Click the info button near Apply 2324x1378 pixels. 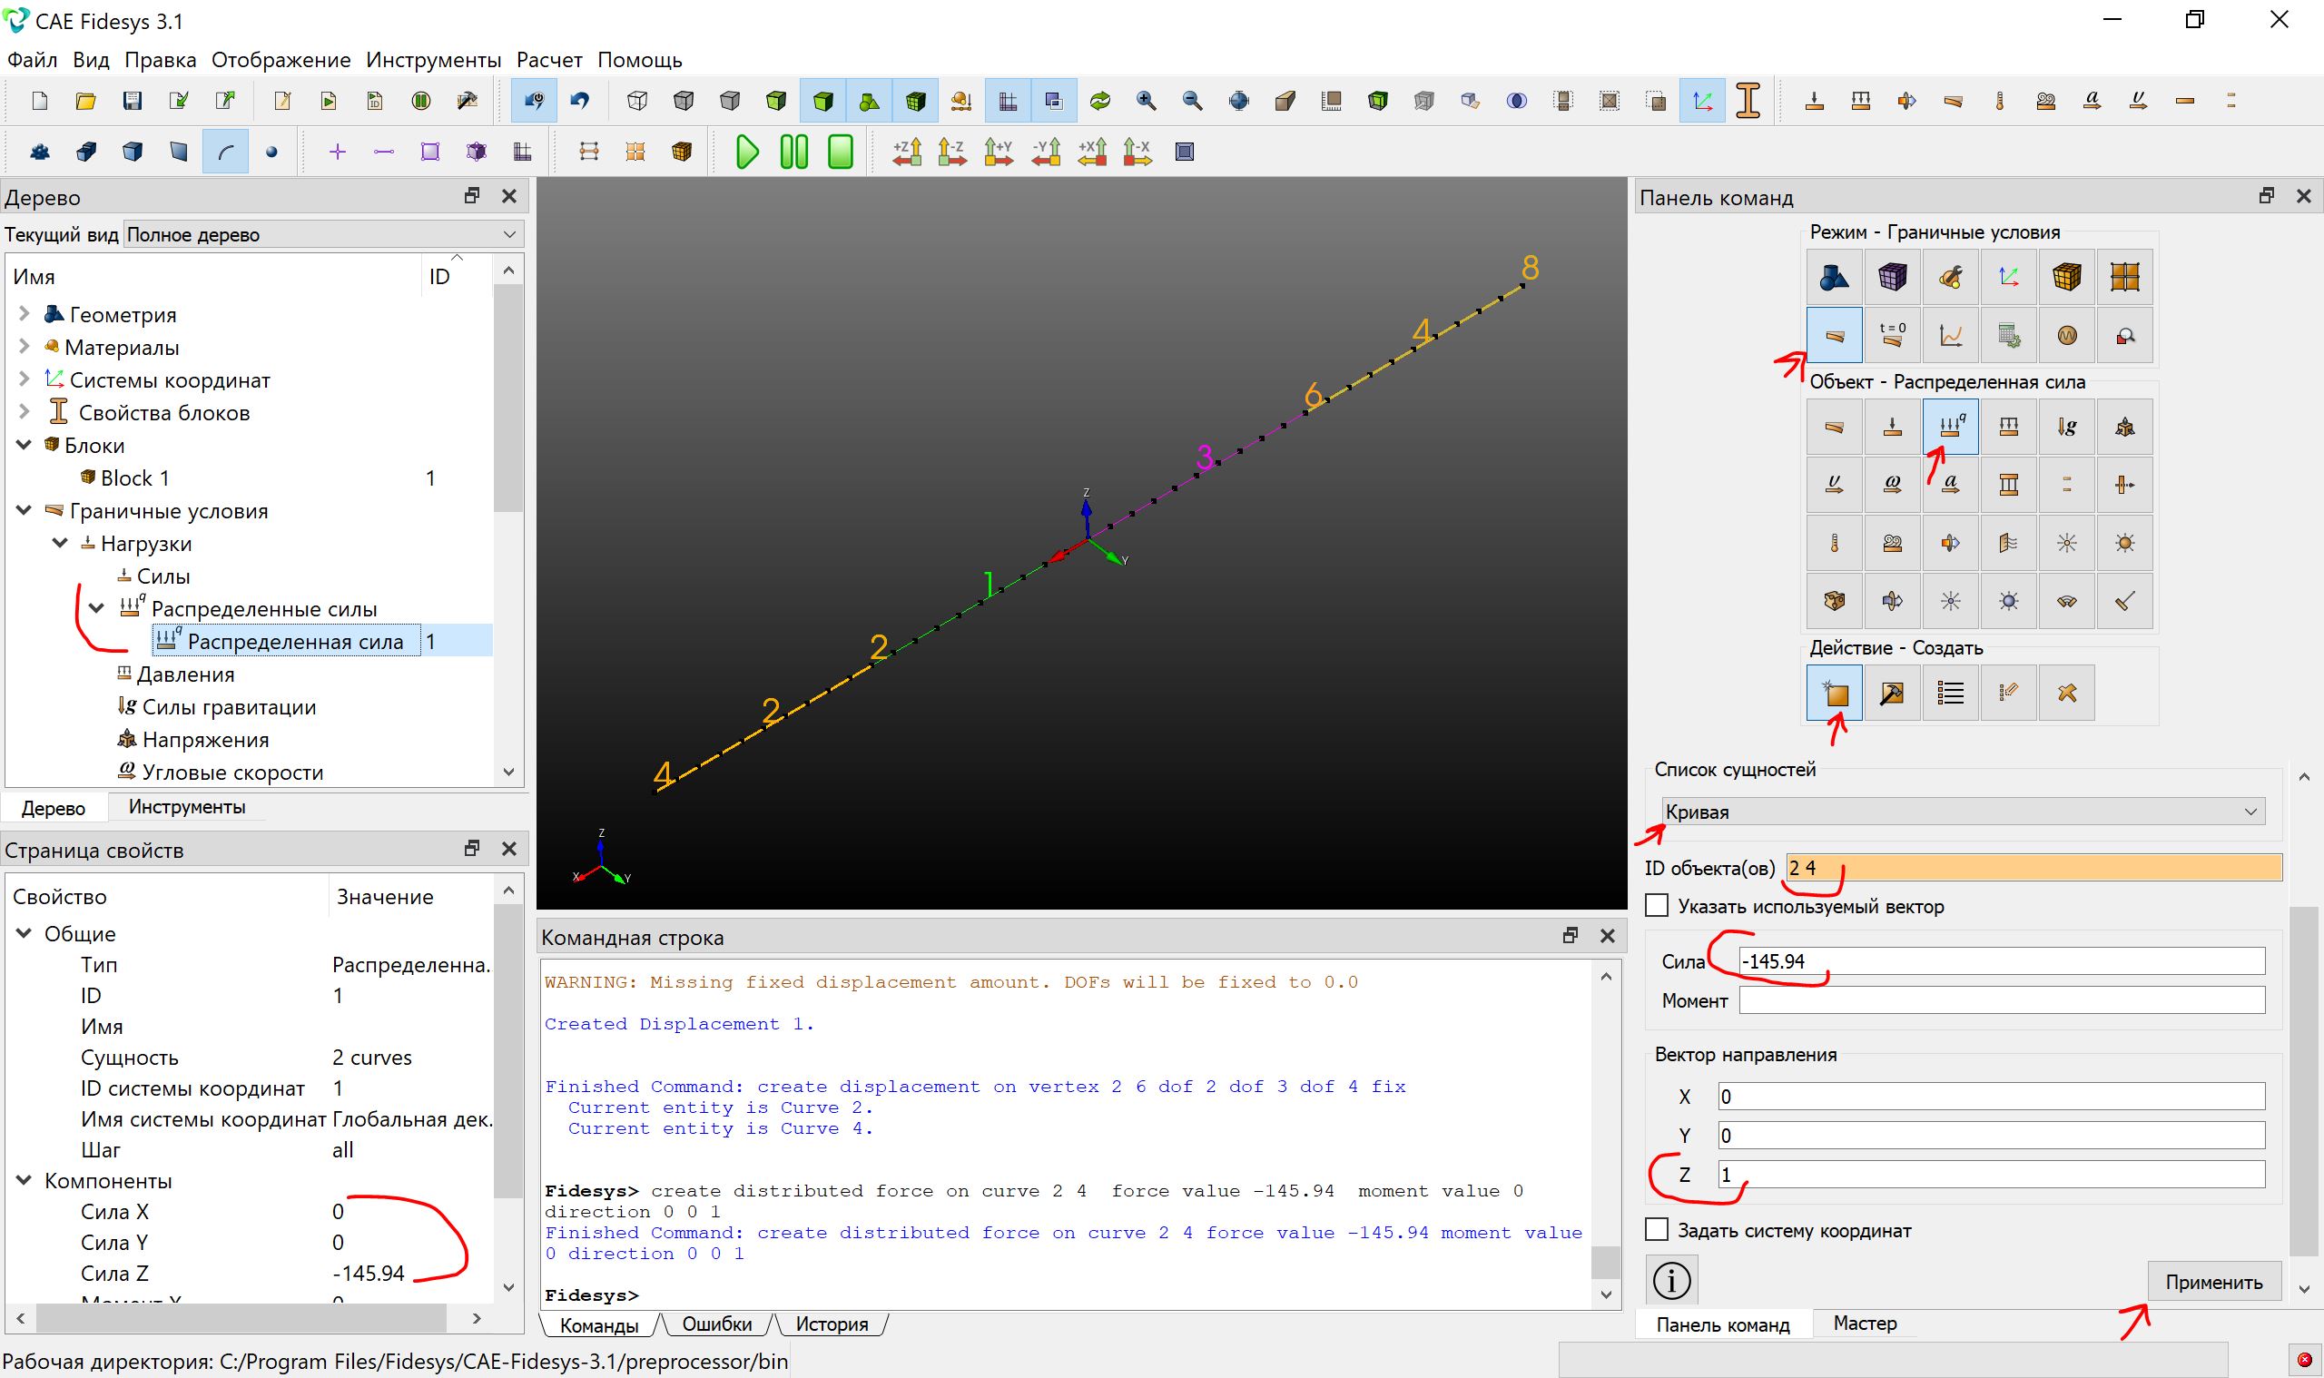(x=1671, y=1281)
